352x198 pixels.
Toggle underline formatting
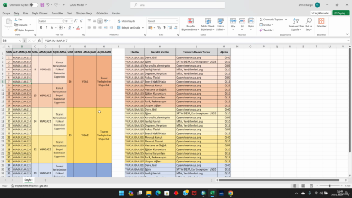click(52, 28)
